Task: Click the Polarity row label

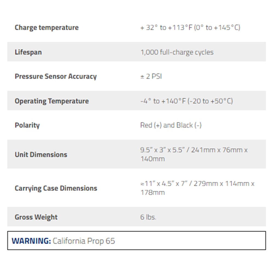Action: click(27, 125)
